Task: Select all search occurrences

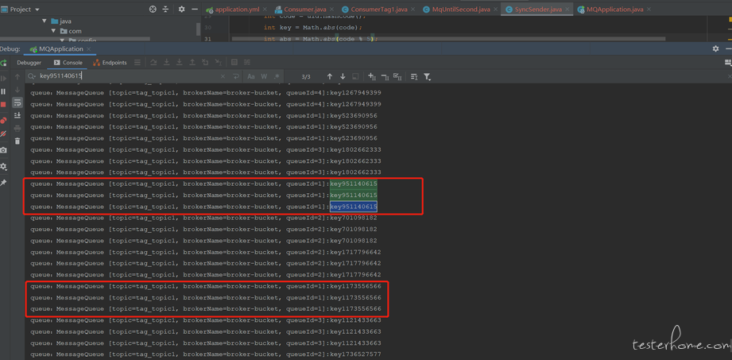Action: (x=397, y=76)
